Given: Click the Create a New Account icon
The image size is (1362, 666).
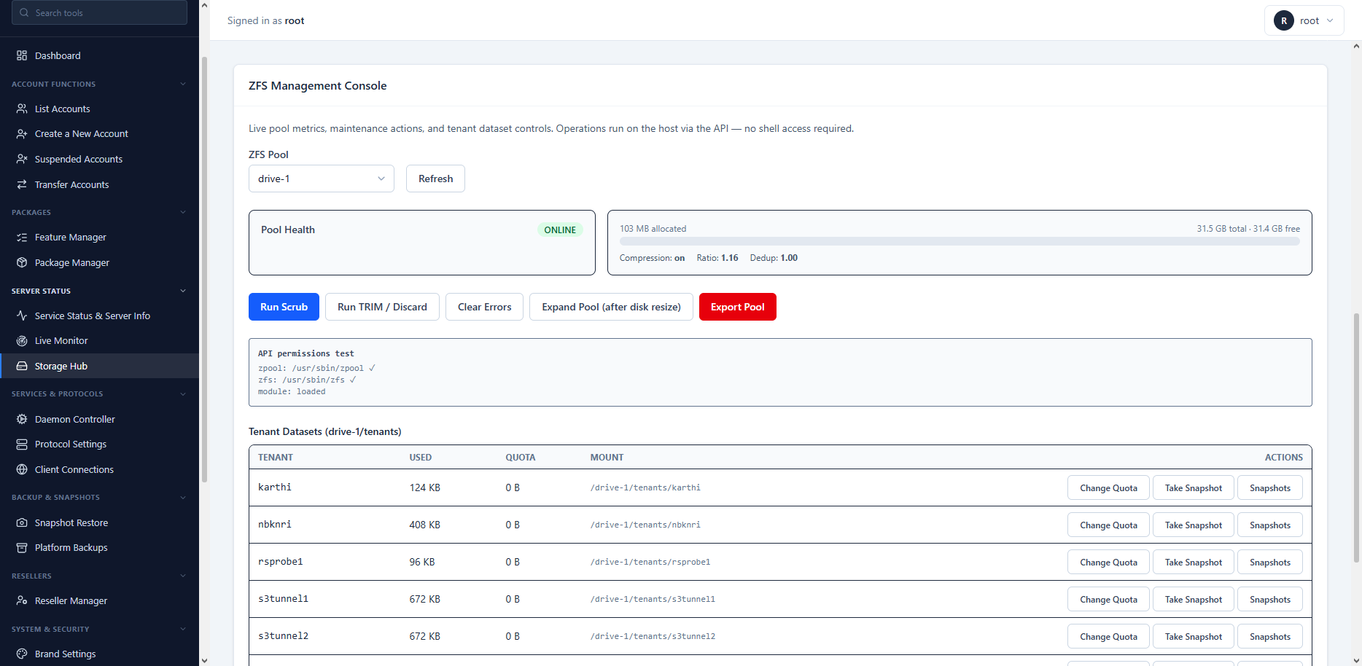Looking at the screenshot, I should [x=22, y=133].
